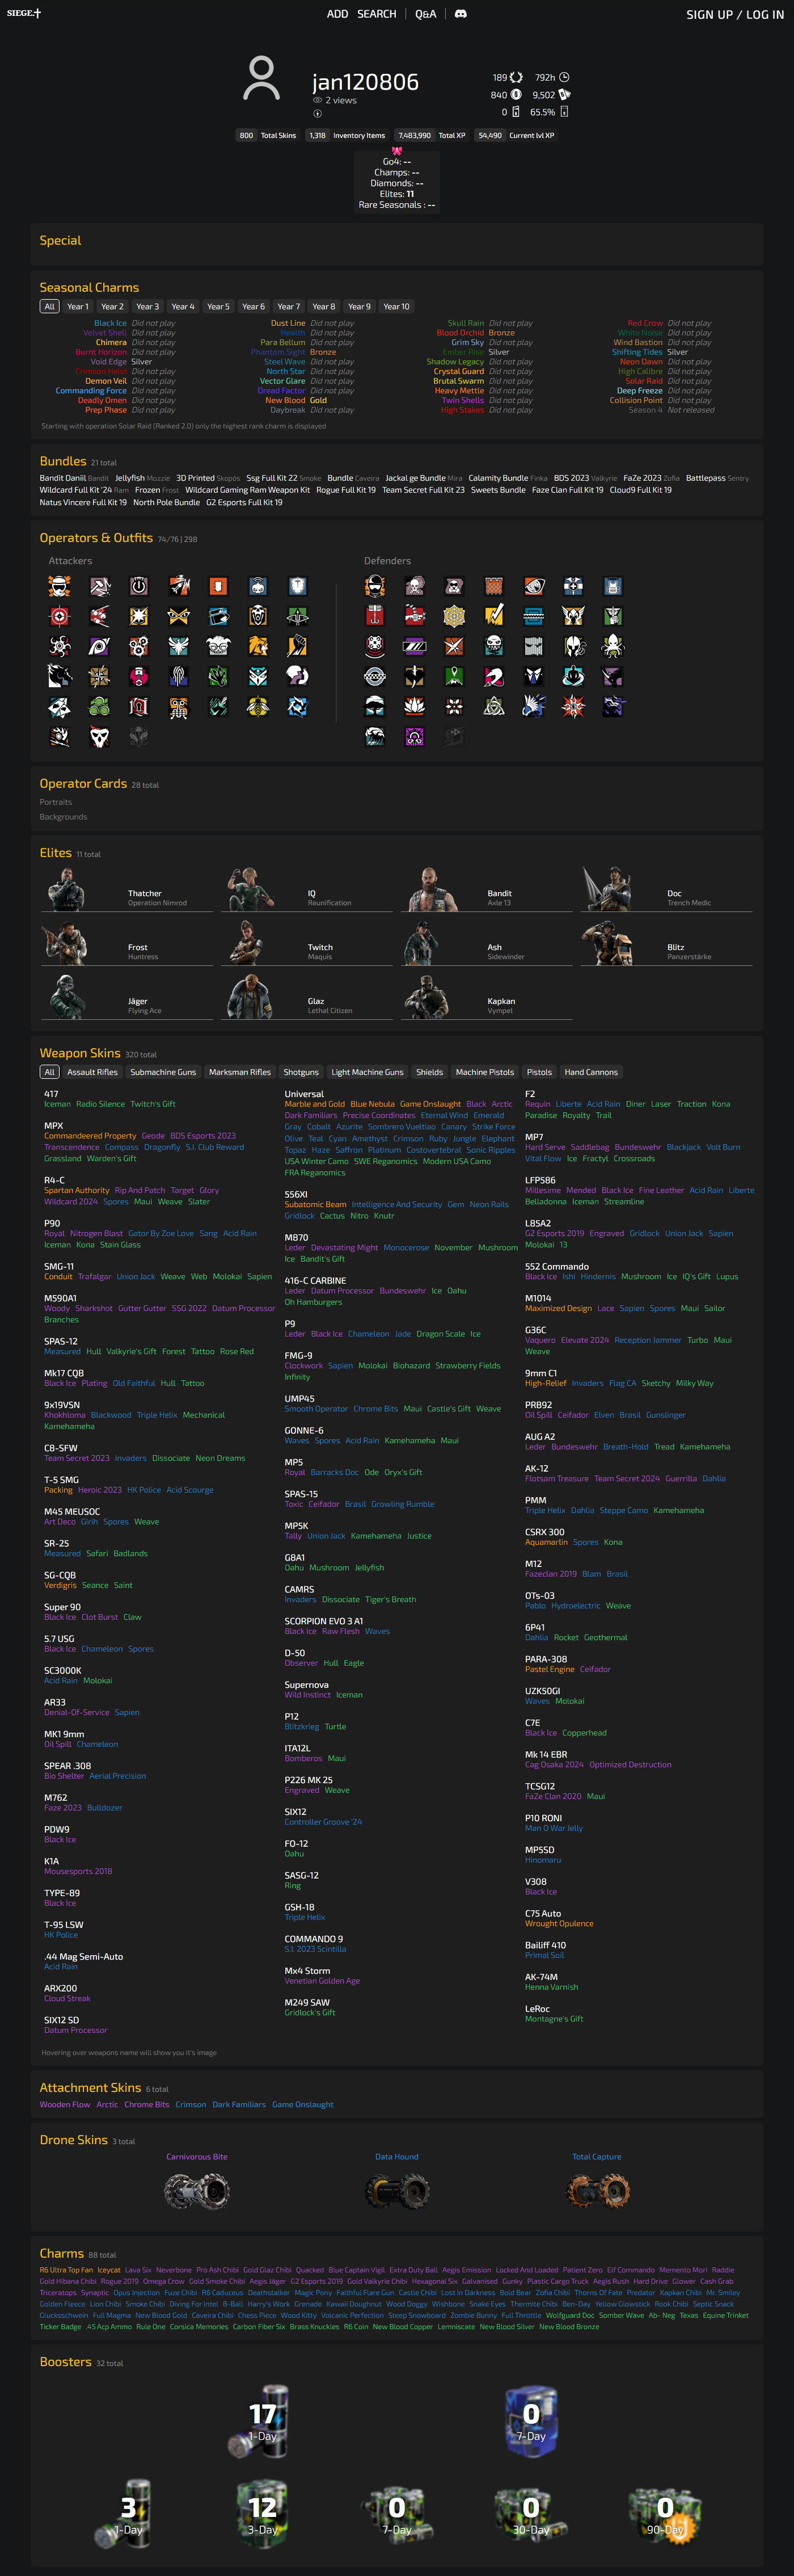Select the Pulse defender icon
This screenshot has height=2576, width=794.
pos(533,586)
